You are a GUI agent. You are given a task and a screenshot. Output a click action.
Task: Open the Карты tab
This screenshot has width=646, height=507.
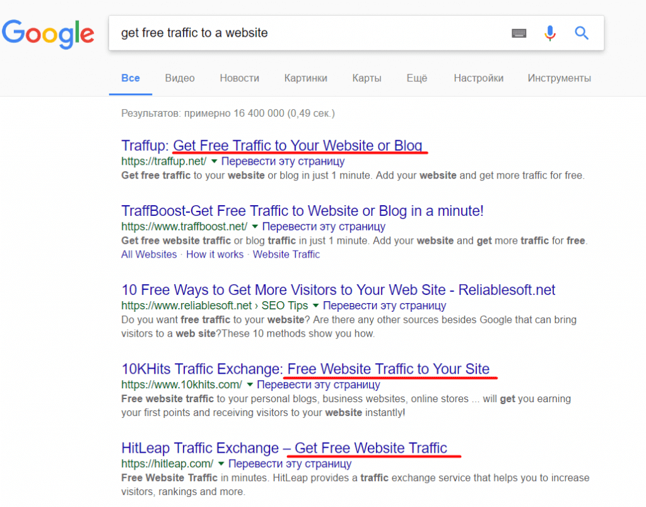[367, 78]
